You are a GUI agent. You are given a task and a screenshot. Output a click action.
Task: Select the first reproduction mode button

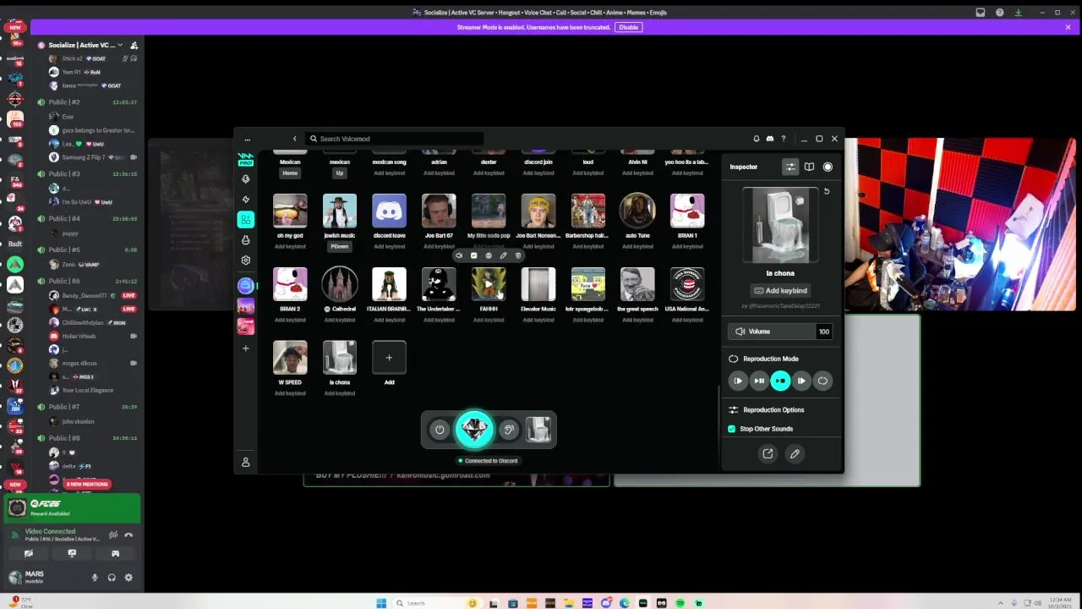pyautogui.click(x=738, y=381)
